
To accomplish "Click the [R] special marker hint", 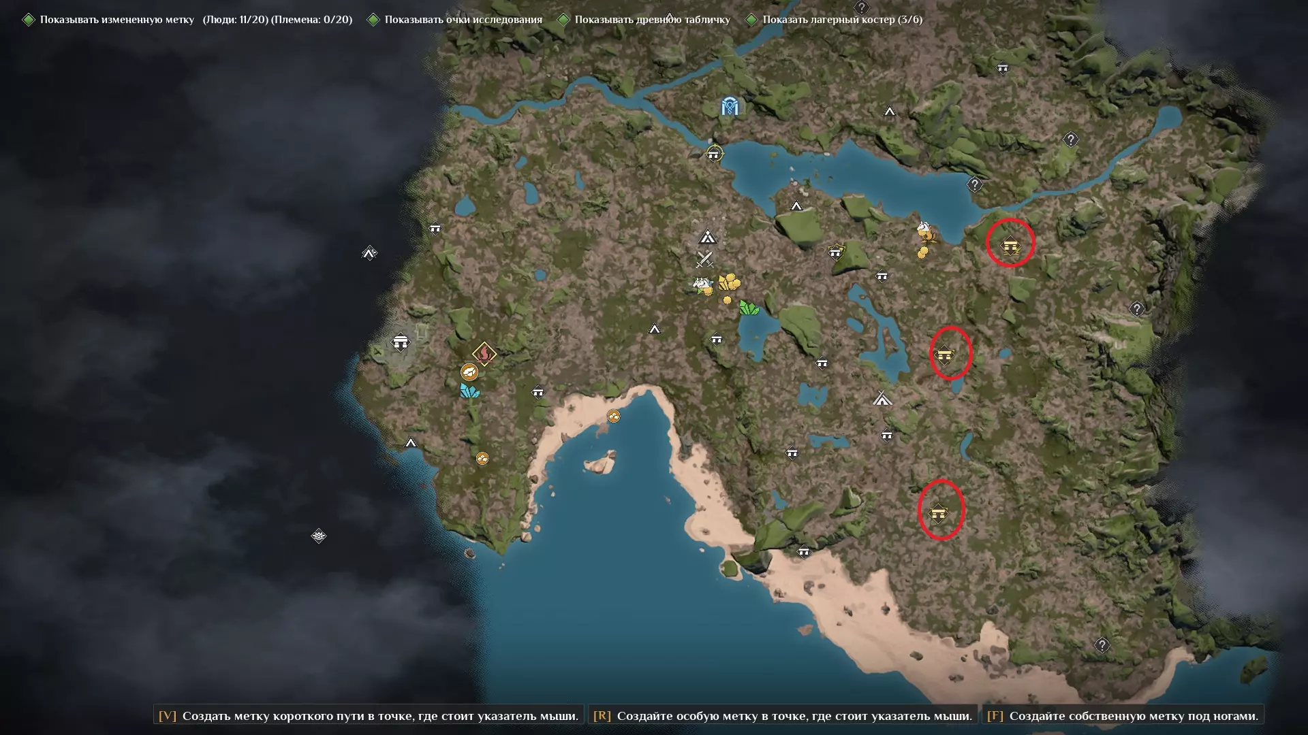I will click(783, 715).
